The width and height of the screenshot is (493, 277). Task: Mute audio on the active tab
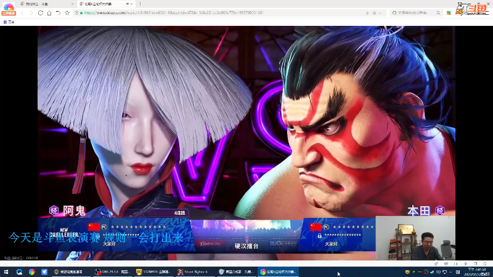[x=128, y=4]
